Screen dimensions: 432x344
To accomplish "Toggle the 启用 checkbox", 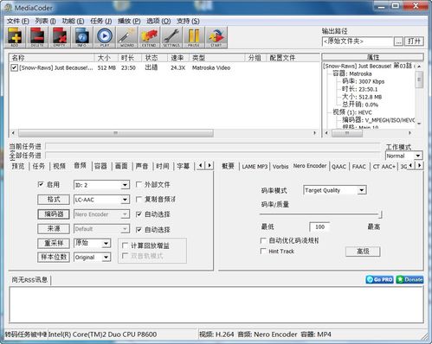I will [x=41, y=184].
